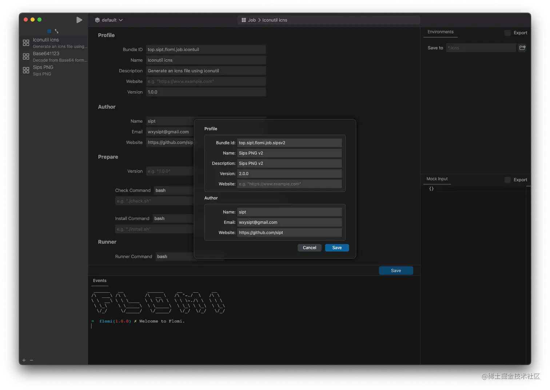Click the grid icon beside Base641123
Image resolution: width=550 pixels, height=390 pixels.
click(x=26, y=56)
